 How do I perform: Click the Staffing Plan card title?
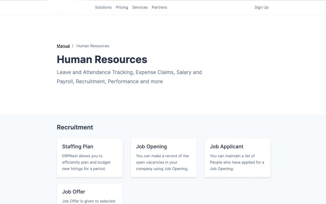(78, 147)
